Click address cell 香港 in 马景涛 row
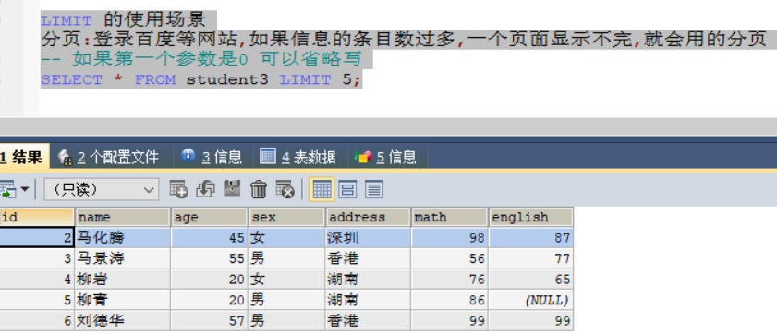This screenshot has height=334, width=777. point(369,258)
